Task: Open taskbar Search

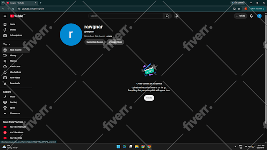Action: [124, 146]
